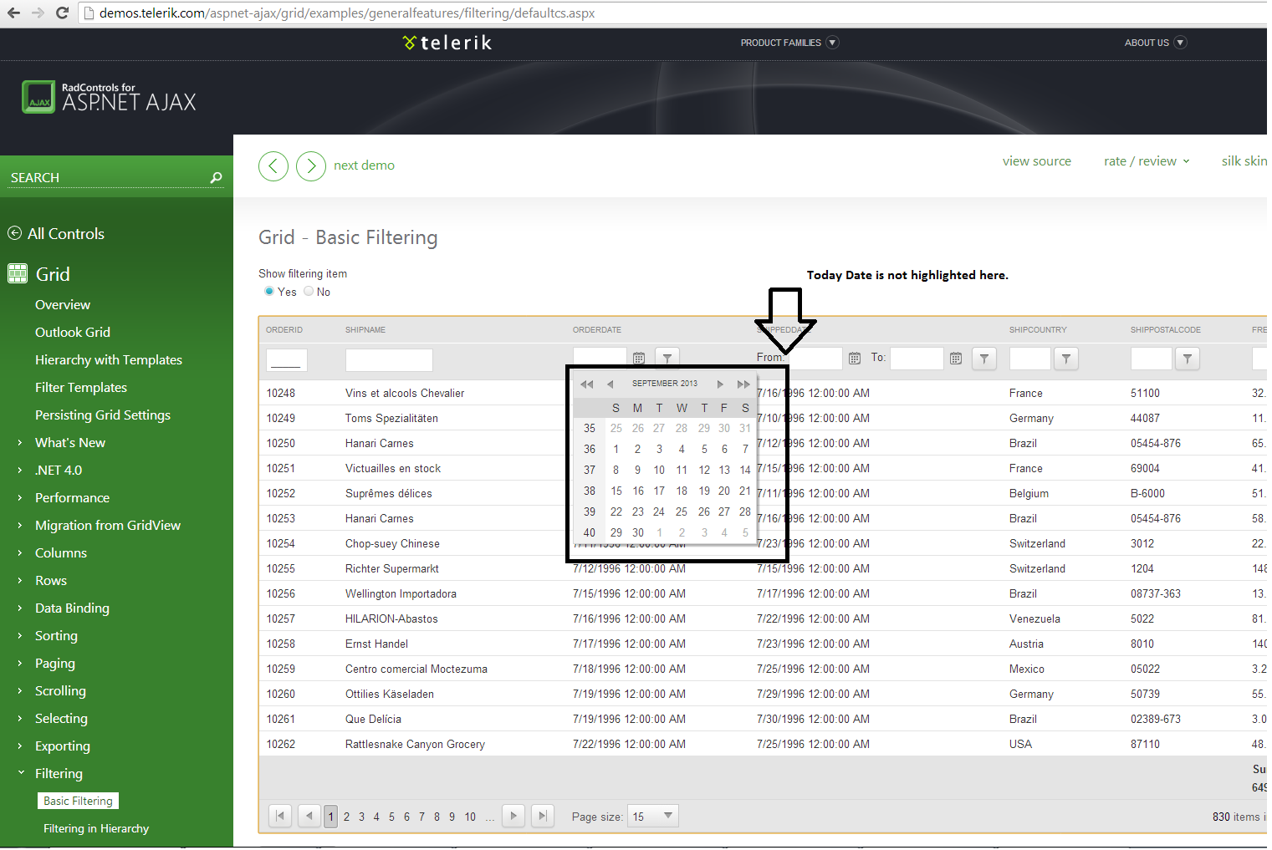Click the search magnifier icon in the sidebar
1272x850 pixels.
coord(216,177)
